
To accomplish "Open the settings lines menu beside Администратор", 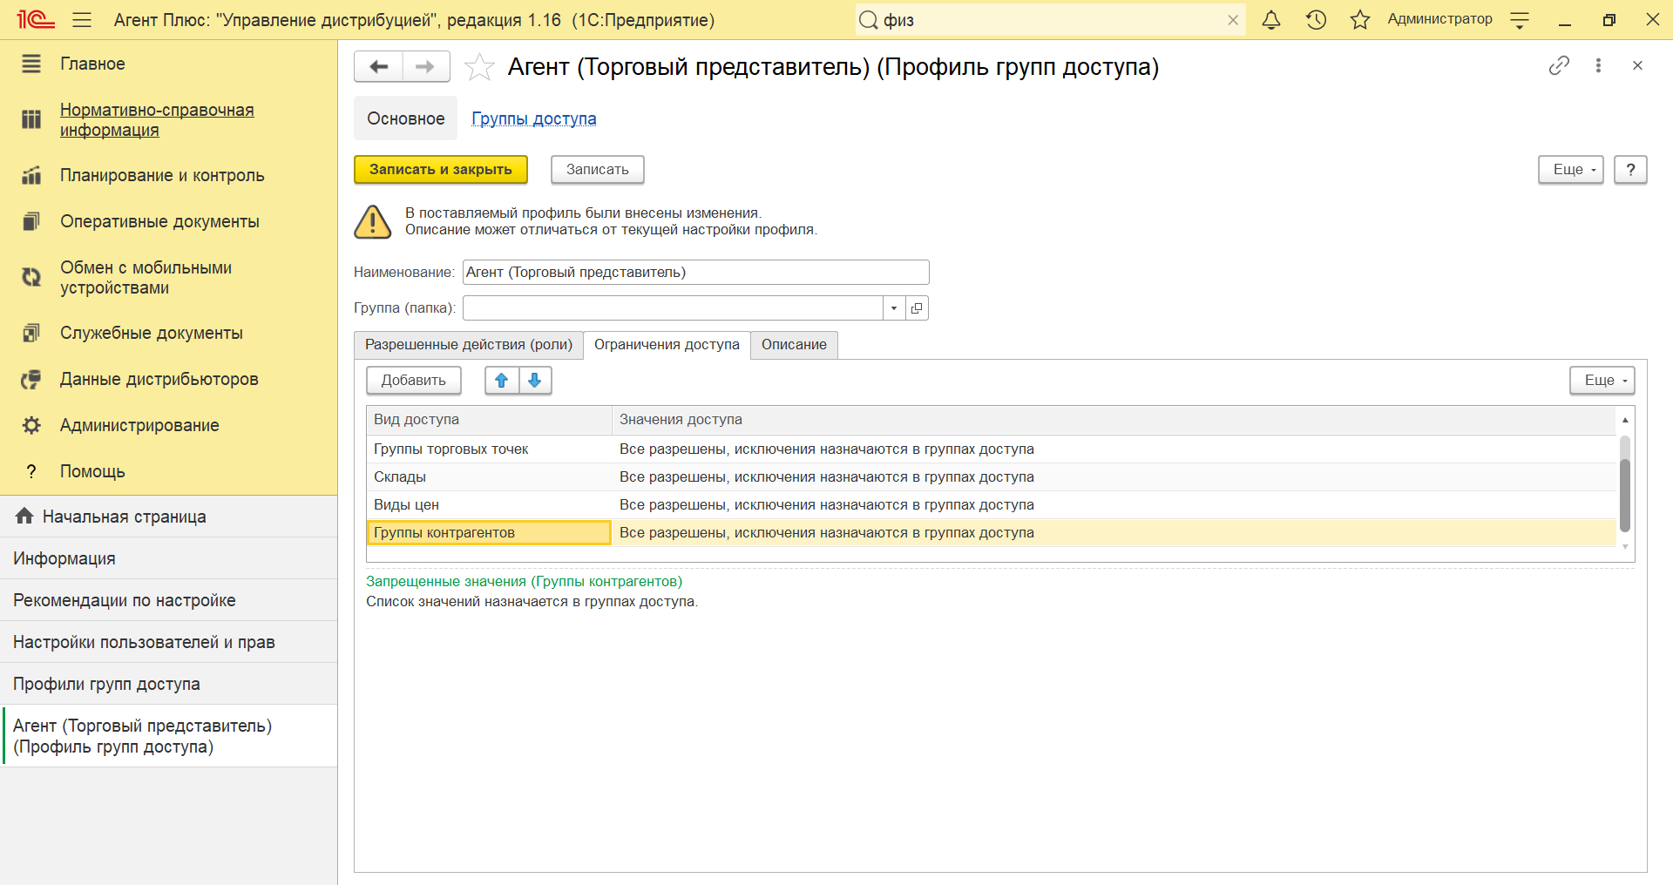I will pos(1520,20).
